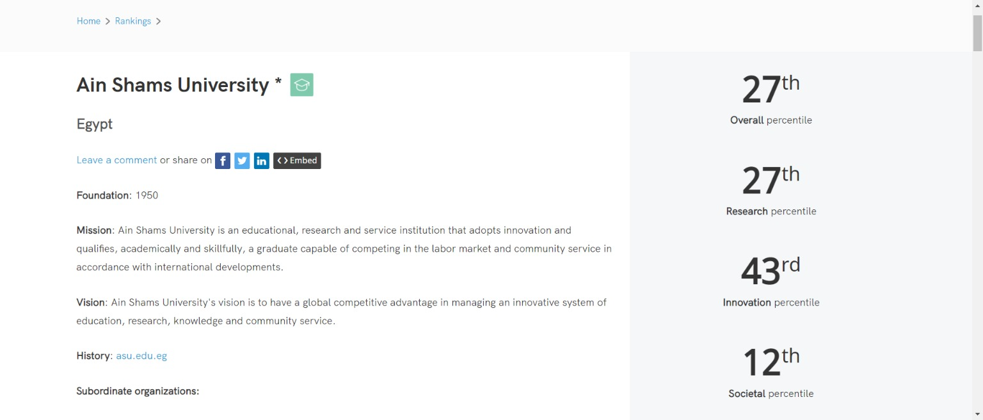
Task: Share the page on LinkedIn
Action: [261, 161]
